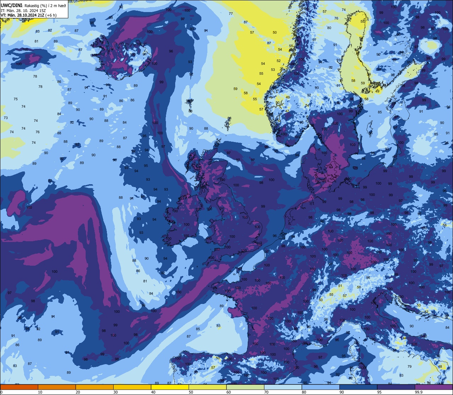Click the 10–20% orange legend swatch
Viewport: 453px width, 395px height.
[57, 387]
